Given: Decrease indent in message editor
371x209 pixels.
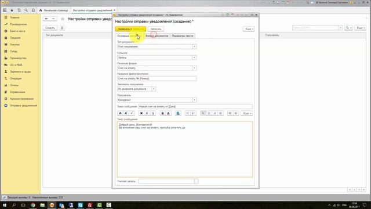Looking at the screenshot, I should (236, 113).
